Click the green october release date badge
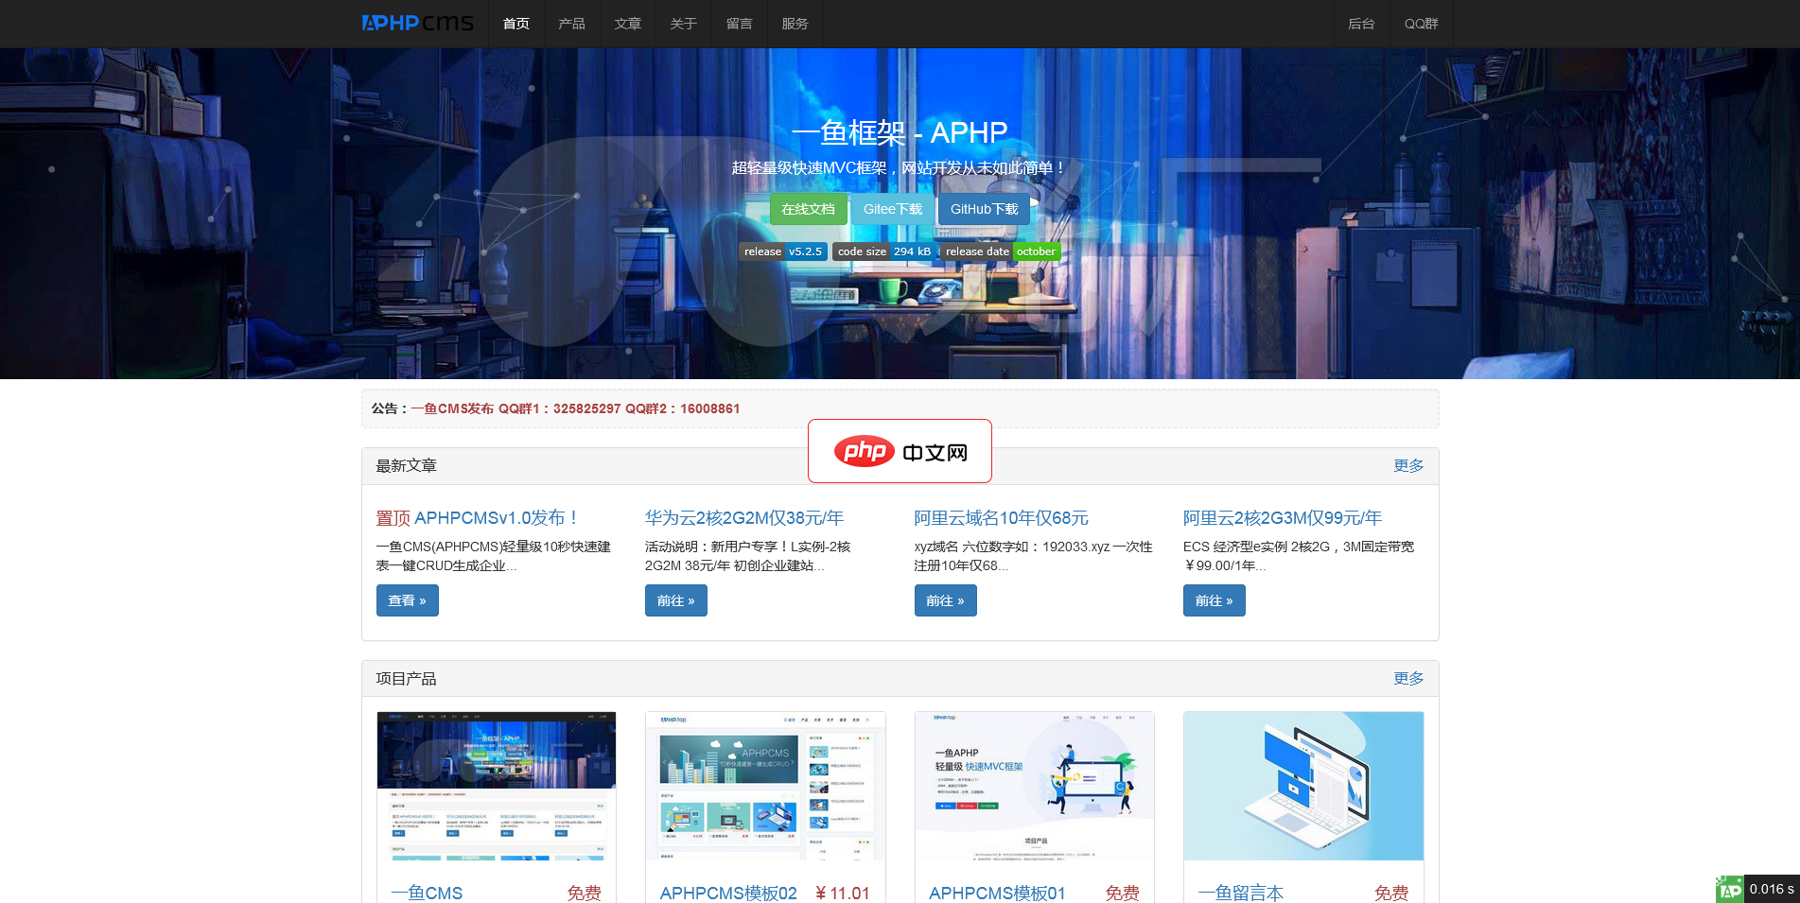The image size is (1800, 903). tap(1036, 251)
